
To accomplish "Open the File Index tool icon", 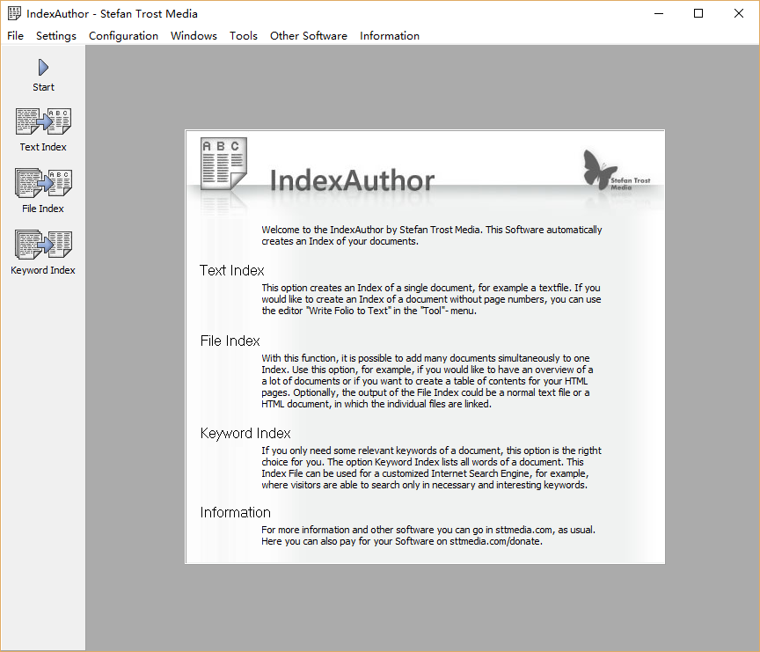I will point(43,183).
